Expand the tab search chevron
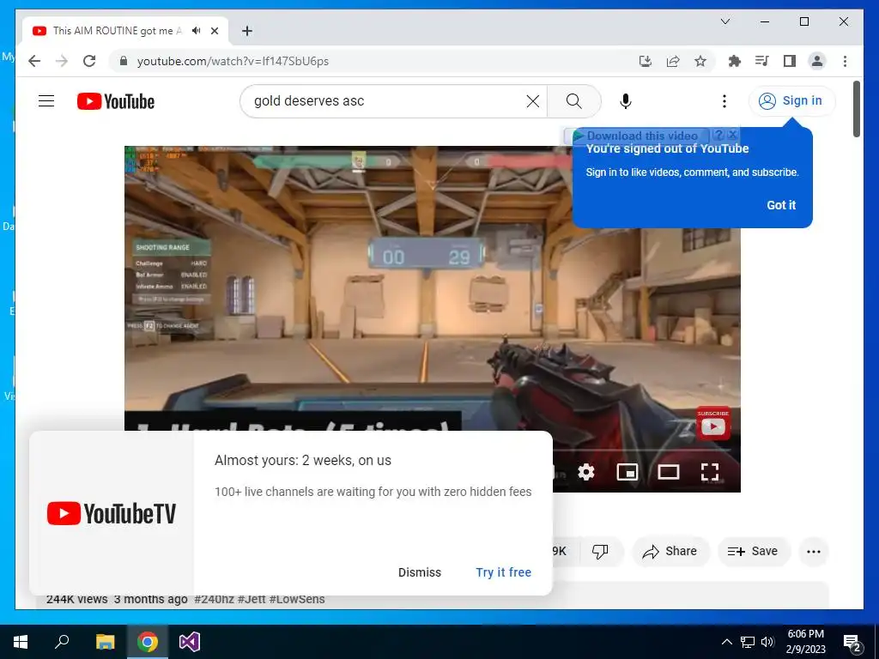879x659 pixels. 724,21
